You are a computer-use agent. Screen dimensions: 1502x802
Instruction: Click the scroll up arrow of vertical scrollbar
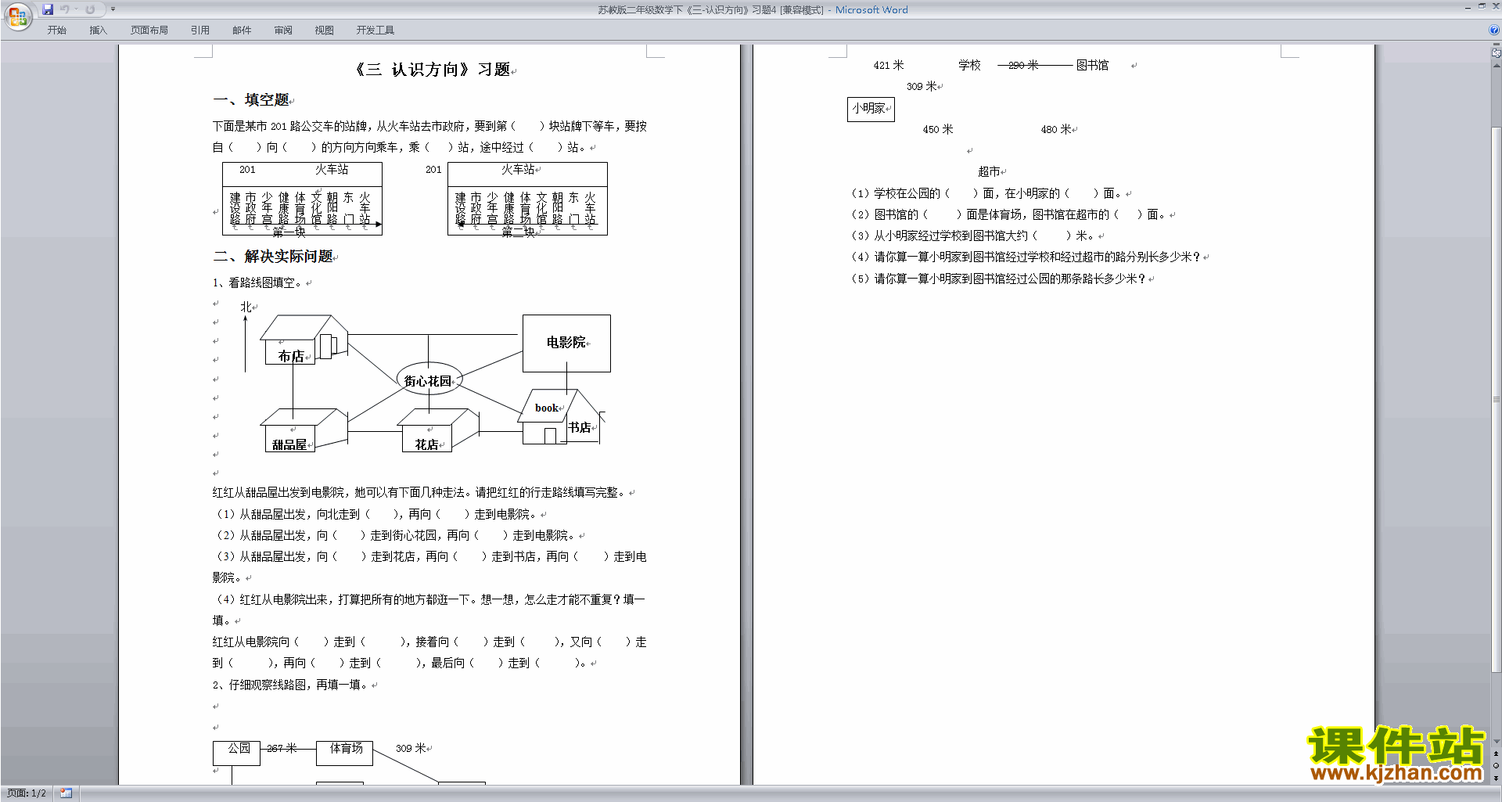1496,65
